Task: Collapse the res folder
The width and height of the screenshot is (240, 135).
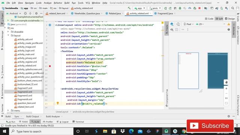Action: (5, 28)
